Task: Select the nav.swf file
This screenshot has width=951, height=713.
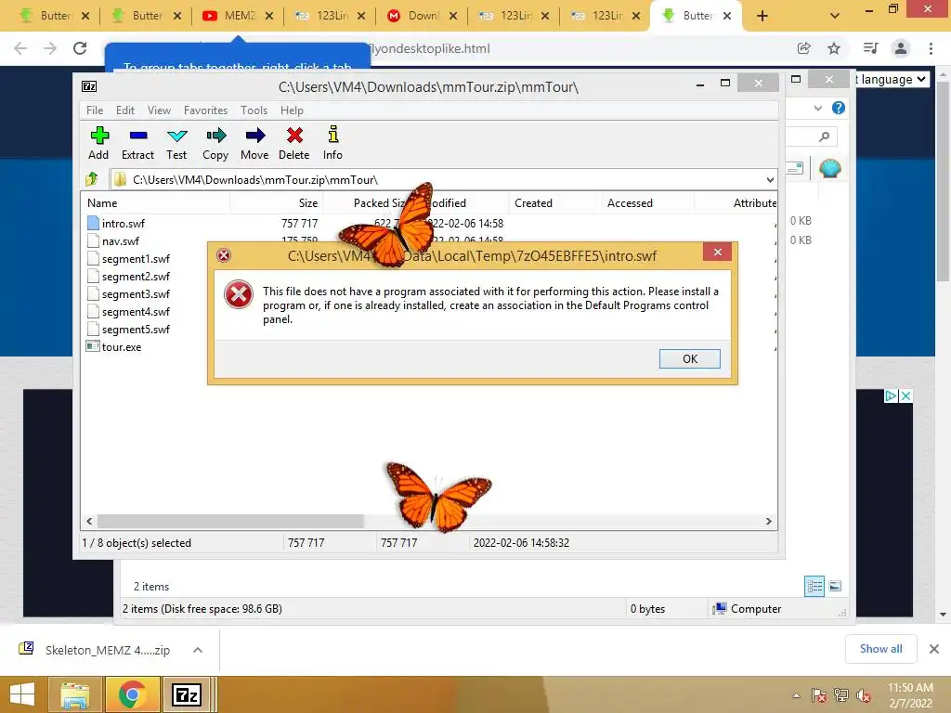Action: pyautogui.click(x=121, y=241)
